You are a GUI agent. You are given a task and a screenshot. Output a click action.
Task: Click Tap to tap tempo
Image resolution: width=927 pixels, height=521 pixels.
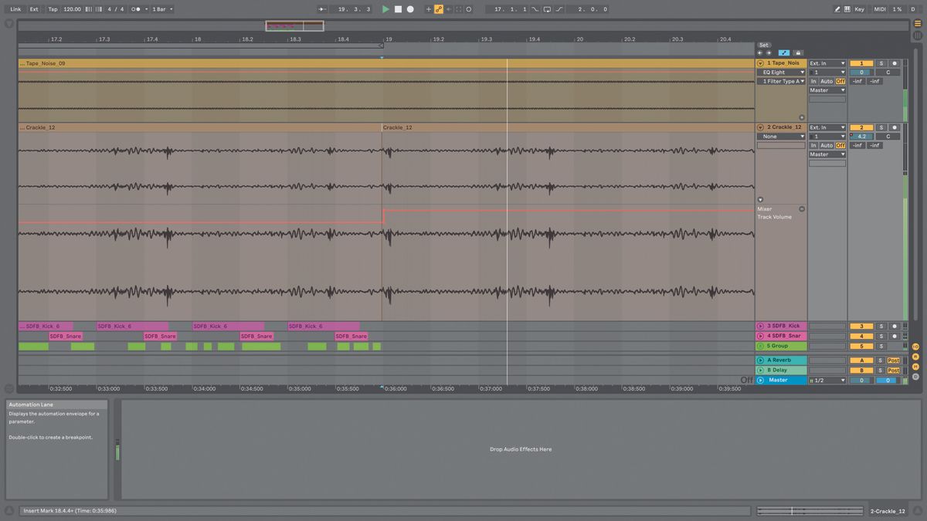[x=51, y=8]
